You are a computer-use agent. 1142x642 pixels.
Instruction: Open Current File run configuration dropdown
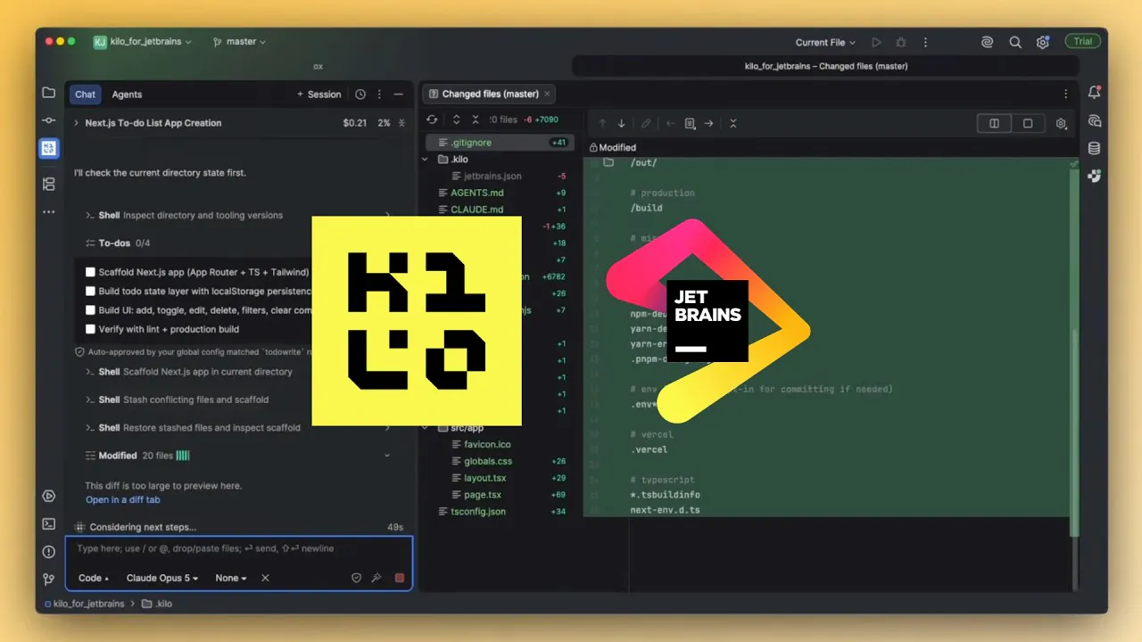tap(825, 42)
